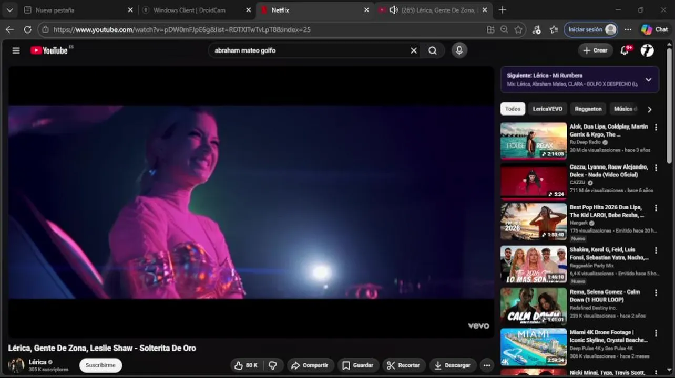Click the Iniciar sesión browser profile button

click(x=591, y=29)
